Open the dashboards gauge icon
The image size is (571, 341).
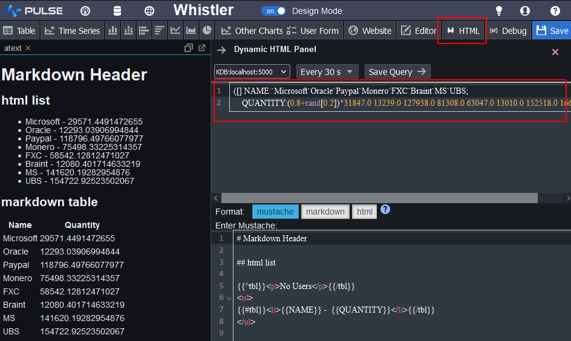coord(85,11)
